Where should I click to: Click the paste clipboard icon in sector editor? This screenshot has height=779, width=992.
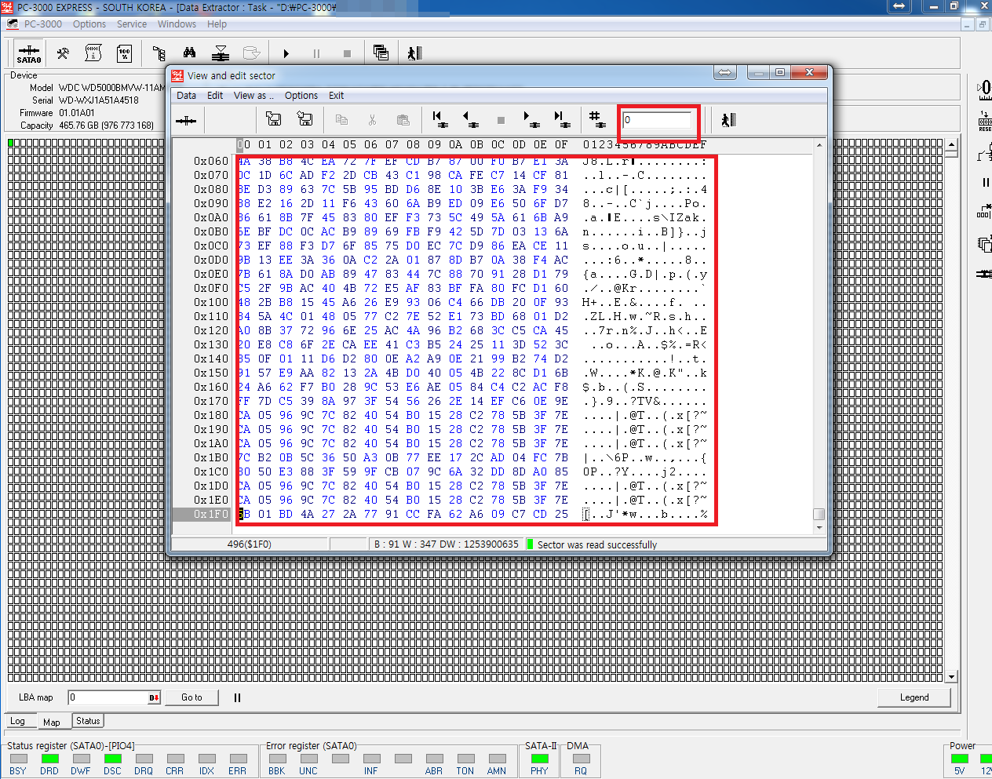[x=403, y=120]
